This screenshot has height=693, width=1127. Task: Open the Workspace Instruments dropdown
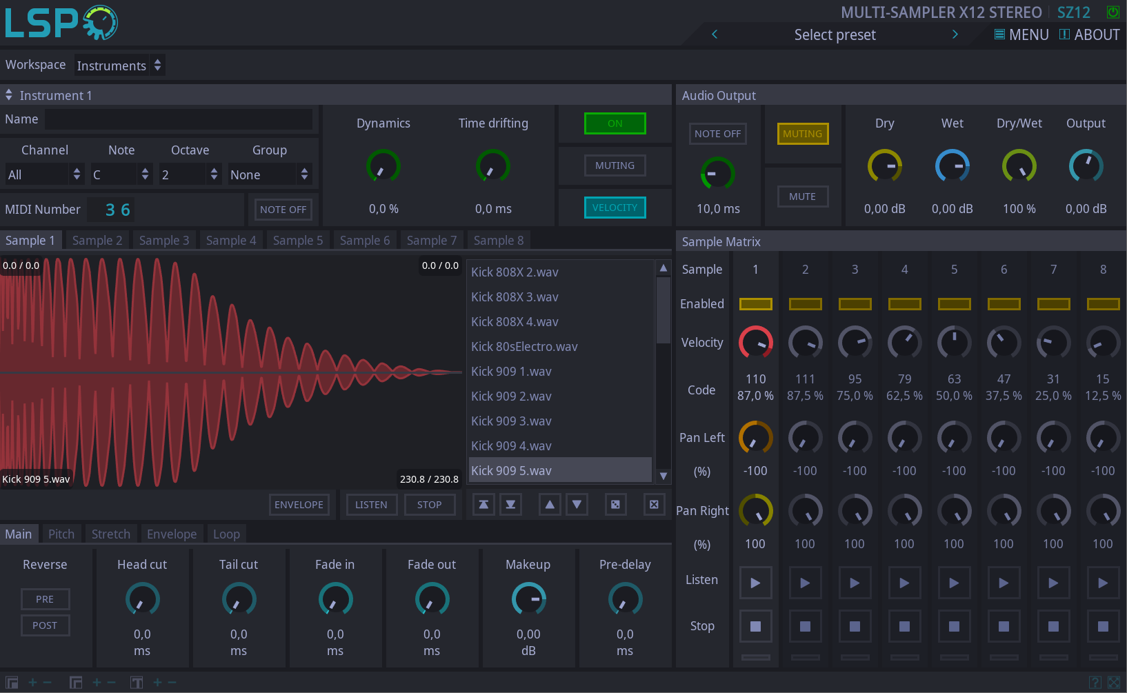[119, 66]
